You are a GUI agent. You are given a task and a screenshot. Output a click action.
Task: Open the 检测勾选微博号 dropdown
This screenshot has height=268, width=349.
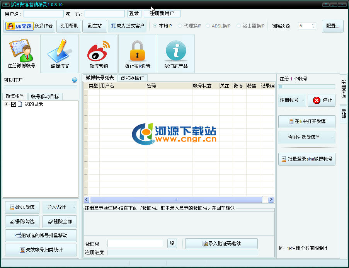tap(306, 137)
